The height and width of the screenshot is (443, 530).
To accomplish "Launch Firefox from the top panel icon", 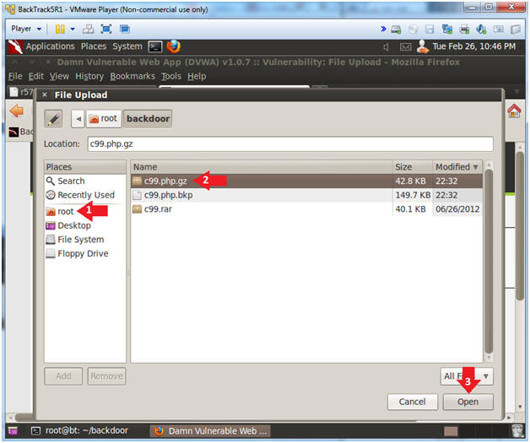I will pyautogui.click(x=173, y=46).
